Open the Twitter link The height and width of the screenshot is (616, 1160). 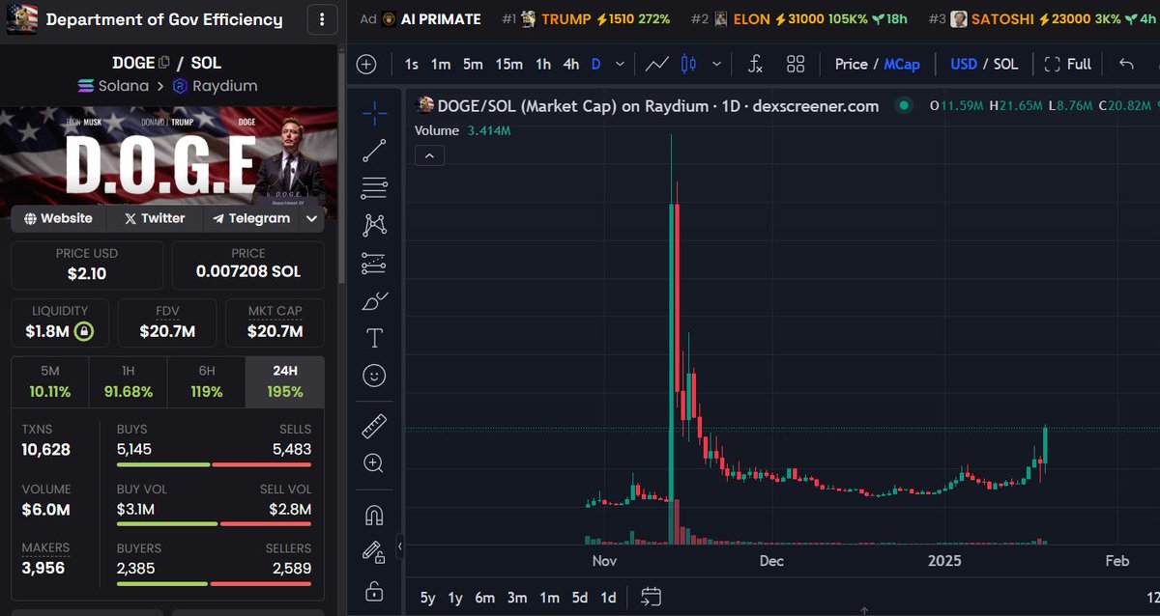tap(155, 218)
